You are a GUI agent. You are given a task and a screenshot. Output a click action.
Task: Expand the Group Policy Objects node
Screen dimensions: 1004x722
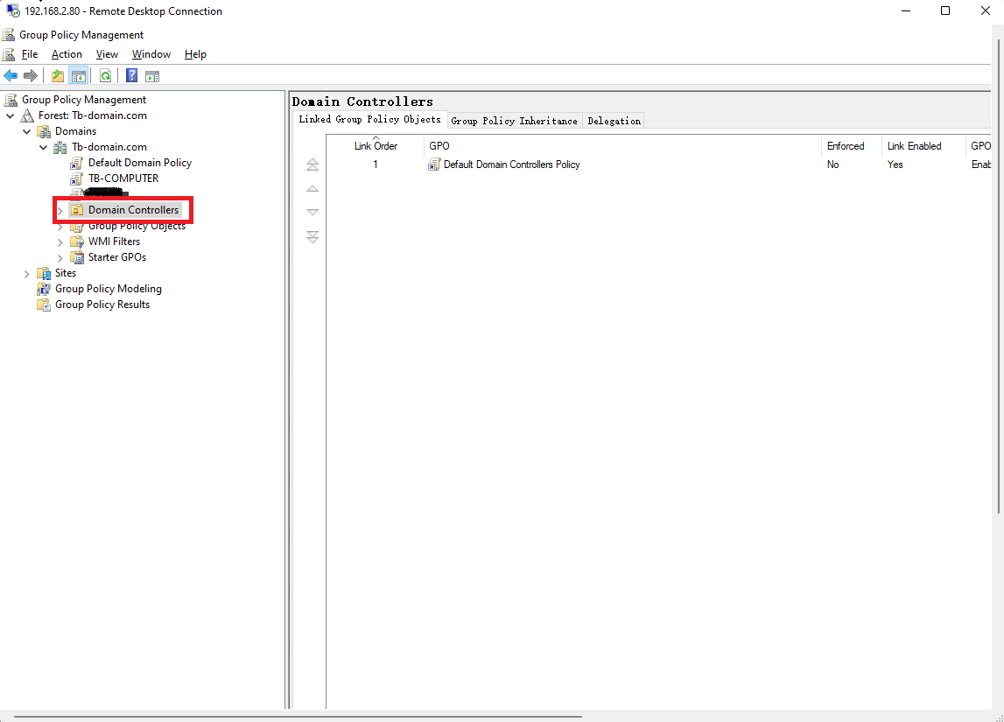[60, 227]
